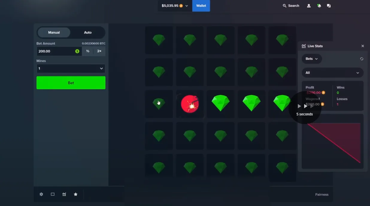
Task: Click the fourth gem tile in the second row
Action: click(x=251, y=72)
